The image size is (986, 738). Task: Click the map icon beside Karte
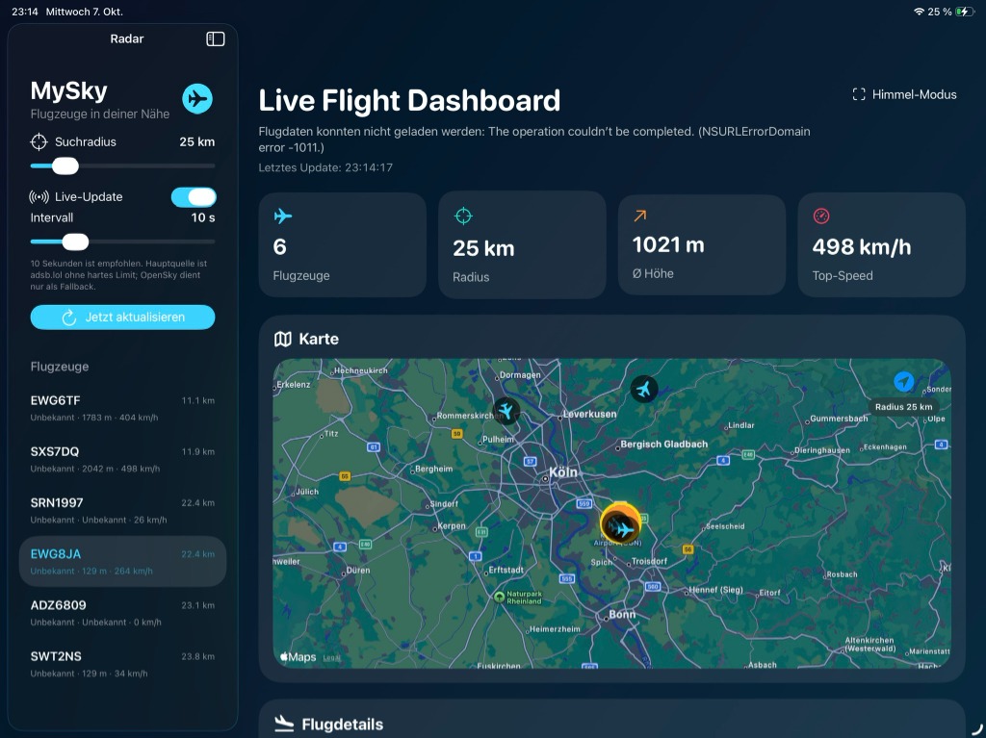coord(283,340)
